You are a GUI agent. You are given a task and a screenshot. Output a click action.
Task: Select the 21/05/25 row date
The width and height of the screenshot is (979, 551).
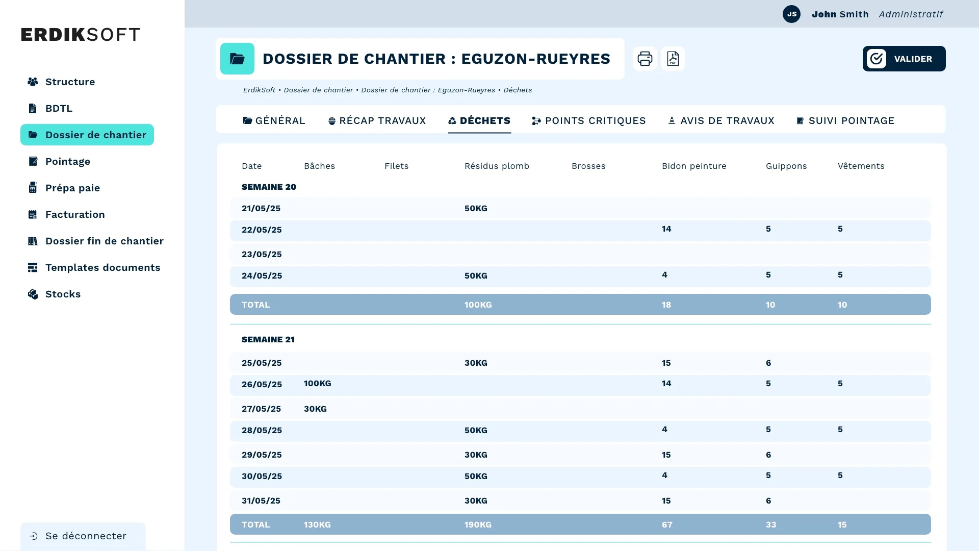261,208
